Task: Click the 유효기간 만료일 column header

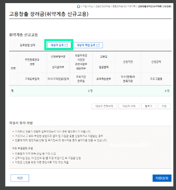Action: [x=81, y=79]
